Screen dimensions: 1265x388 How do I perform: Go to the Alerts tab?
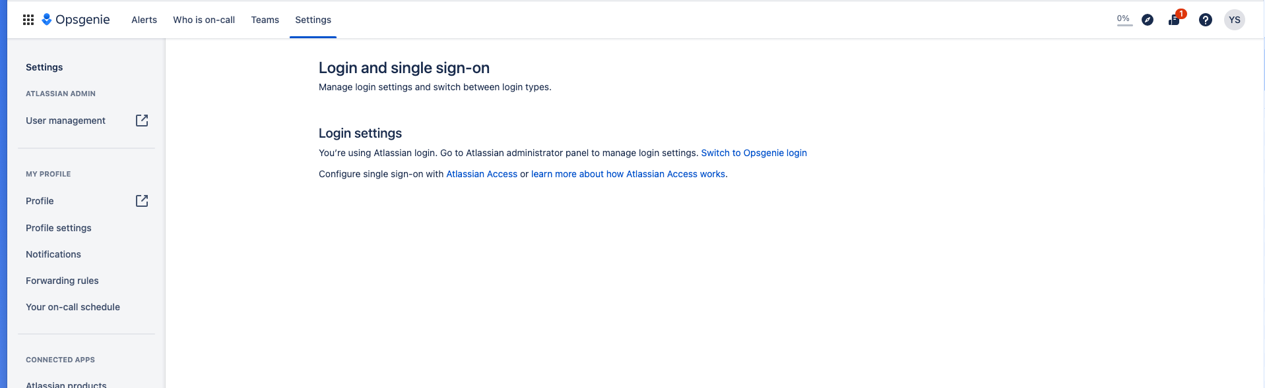pos(145,20)
